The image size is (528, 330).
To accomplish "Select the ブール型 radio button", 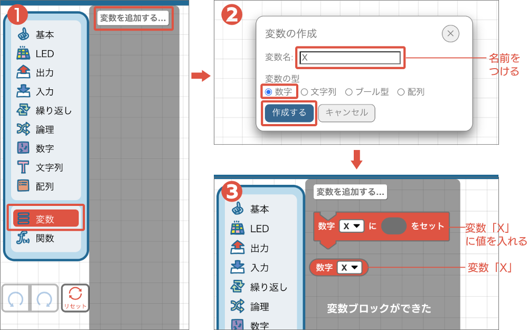I will [x=349, y=92].
